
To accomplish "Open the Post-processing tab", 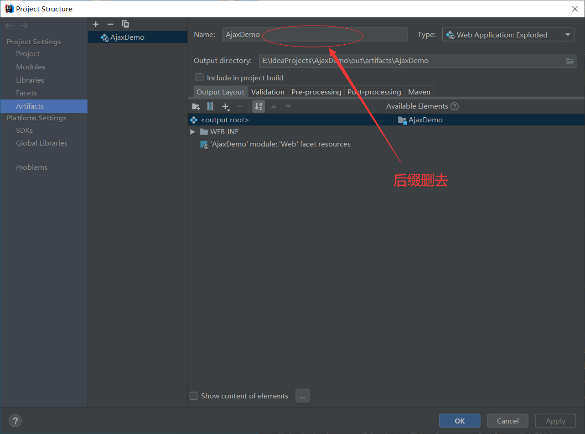I will 374,92.
